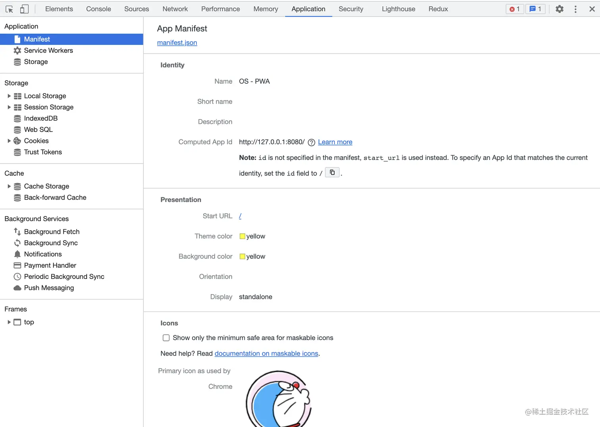Select the Payment Handler label
This screenshot has height=427, width=600.
50,265
